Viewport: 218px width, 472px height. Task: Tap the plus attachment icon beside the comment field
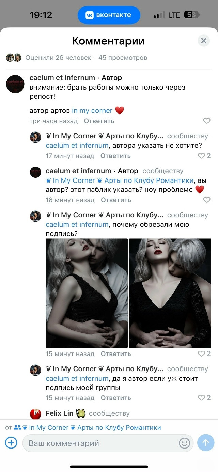pyautogui.click(x=11, y=443)
